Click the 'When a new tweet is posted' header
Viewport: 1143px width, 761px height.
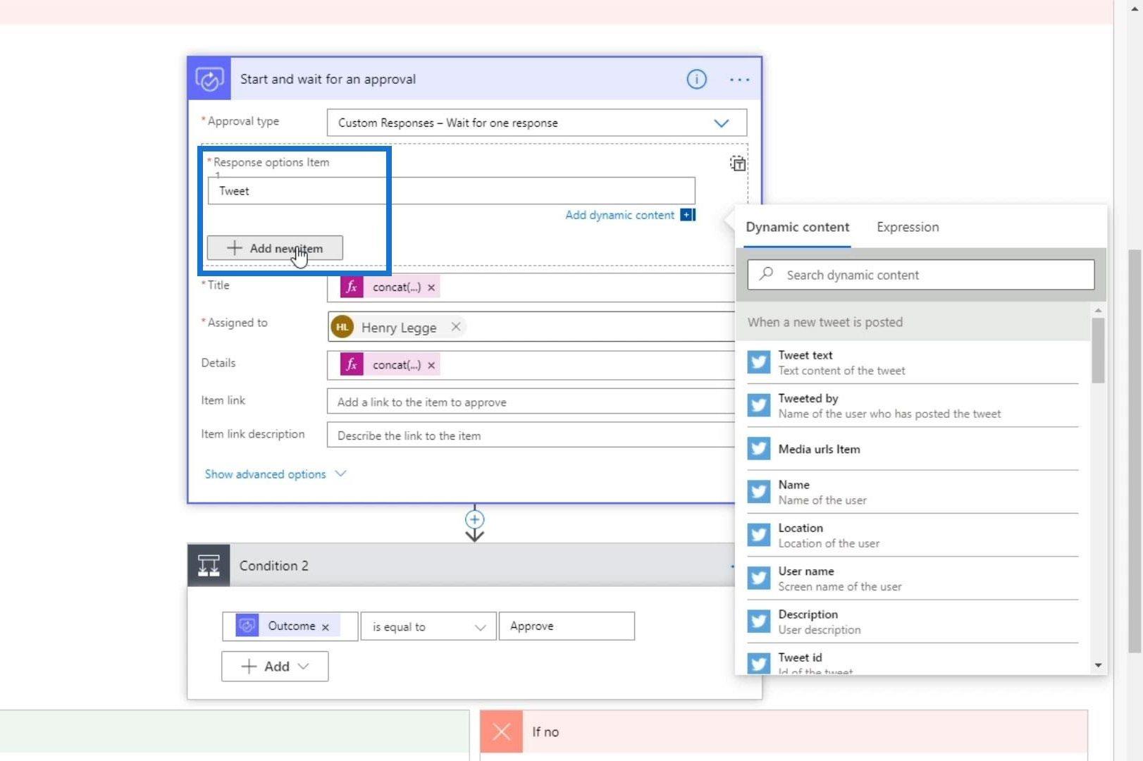[913, 322]
